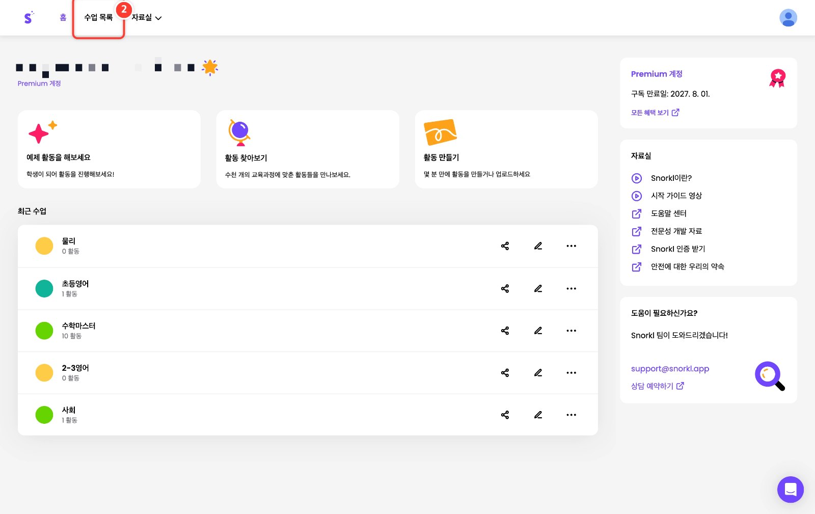815x514 pixels.
Task: Open the 시작 가이드 영상 resource
Action: click(x=667, y=196)
